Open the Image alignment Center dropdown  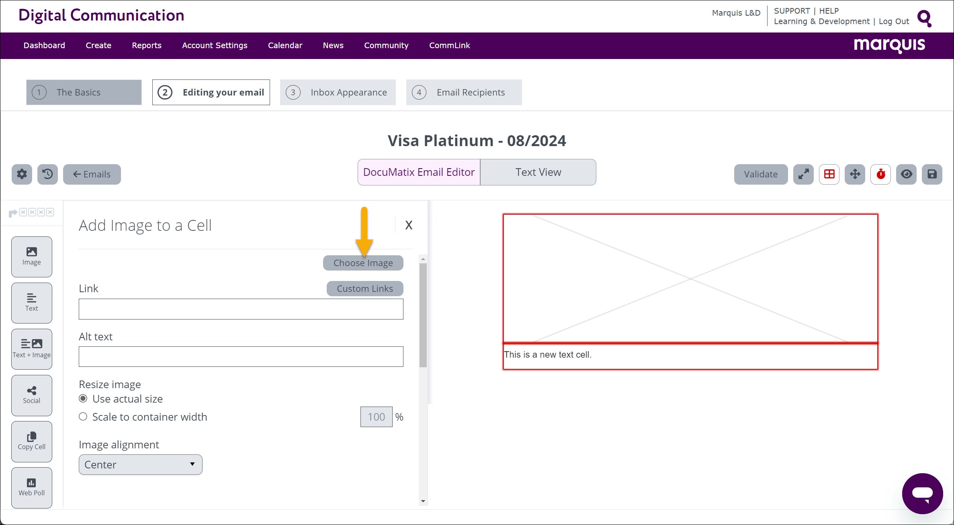[x=140, y=464]
